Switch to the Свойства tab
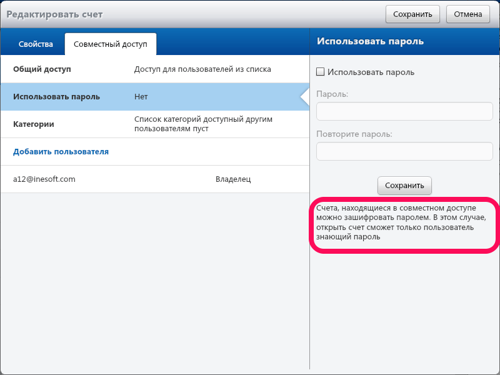This screenshot has width=500, height=375. 36,44
